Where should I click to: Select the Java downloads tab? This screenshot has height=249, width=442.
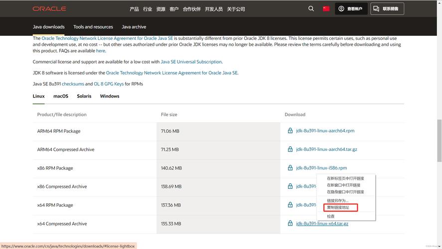coord(48,27)
